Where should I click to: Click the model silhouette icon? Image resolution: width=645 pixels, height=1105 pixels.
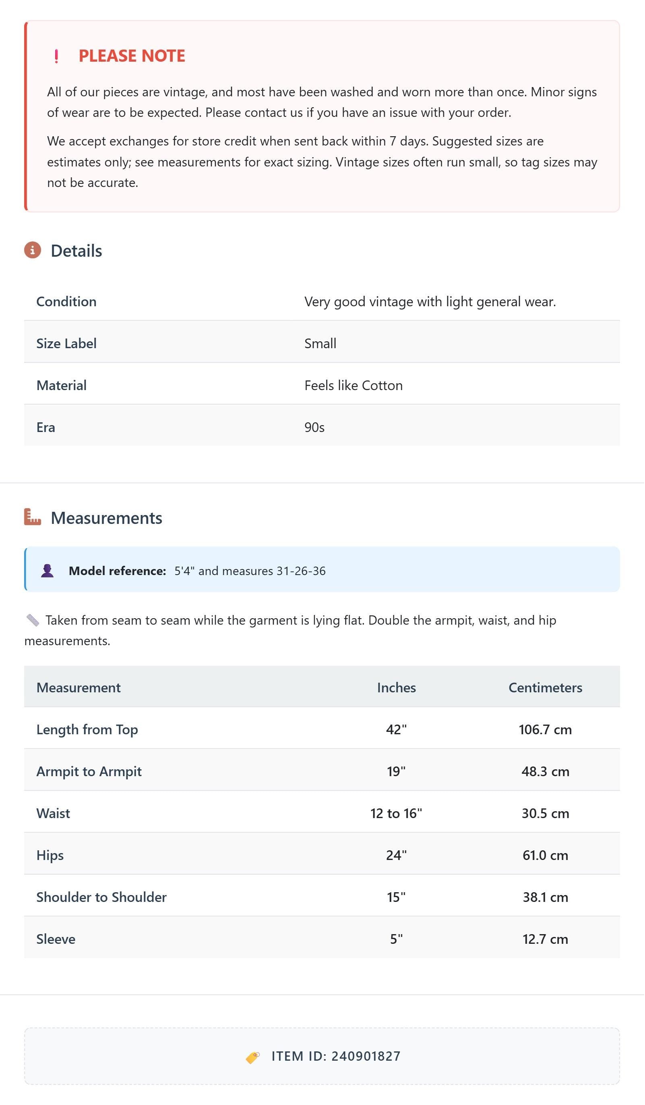click(48, 571)
